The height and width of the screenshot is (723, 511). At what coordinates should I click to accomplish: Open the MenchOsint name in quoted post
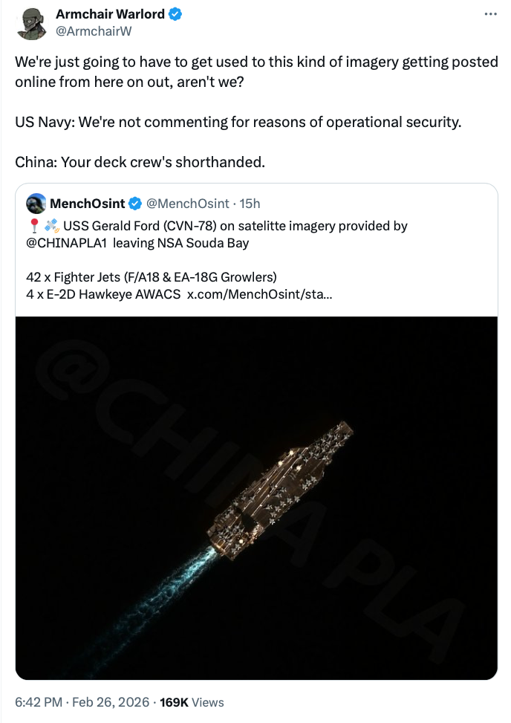click(x=87, y=203)
